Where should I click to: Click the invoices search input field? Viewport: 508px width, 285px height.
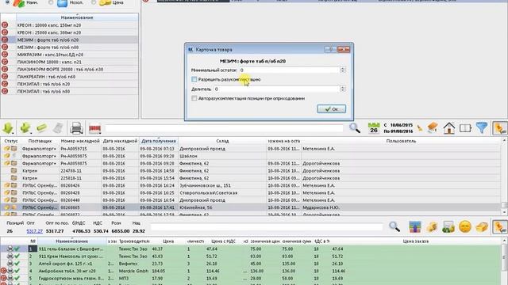tap(224, 128)
